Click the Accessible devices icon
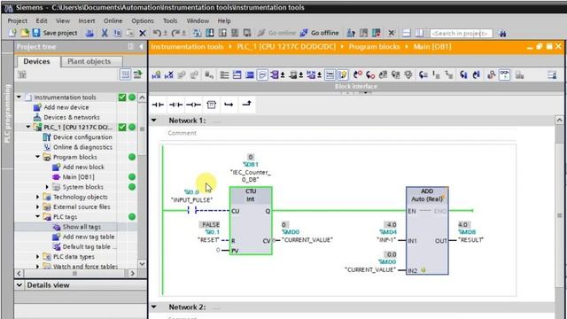The height and width of the screenshot is (319, 567). coord(351,34)
